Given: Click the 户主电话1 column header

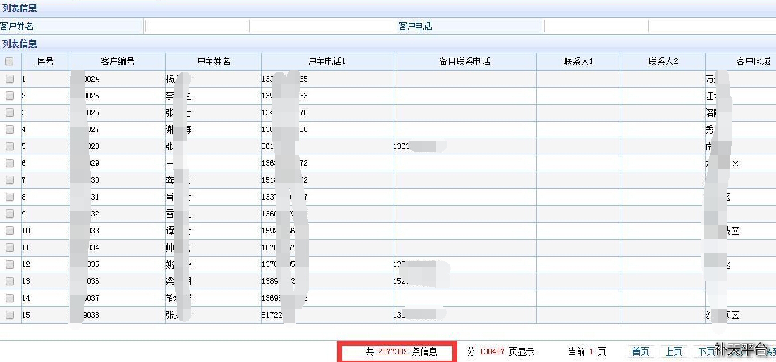Looking at the screenshot, I should pyautogui.click(x=326, y=62).
